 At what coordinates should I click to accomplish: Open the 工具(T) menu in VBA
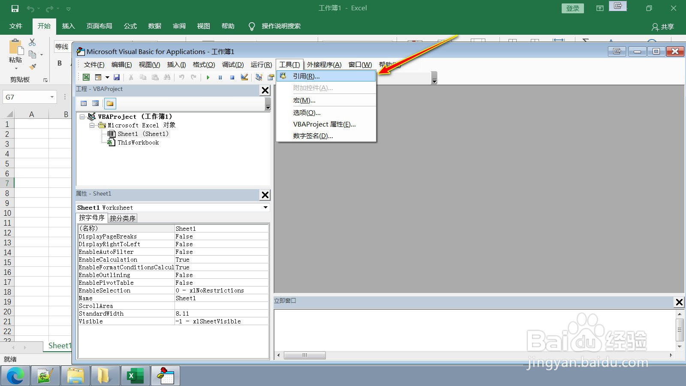point(289,64)
